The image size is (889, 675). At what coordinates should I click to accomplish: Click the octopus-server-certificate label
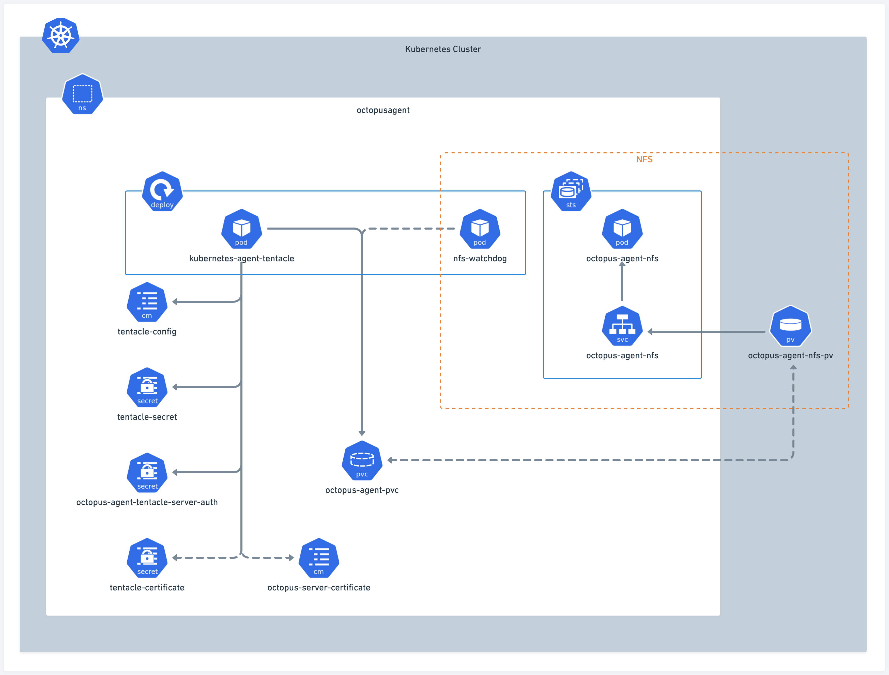319,587
